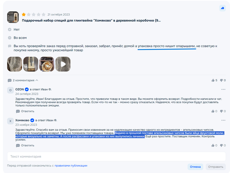
Task: Open three-dot menu on OZON comment
Action: 223,89
